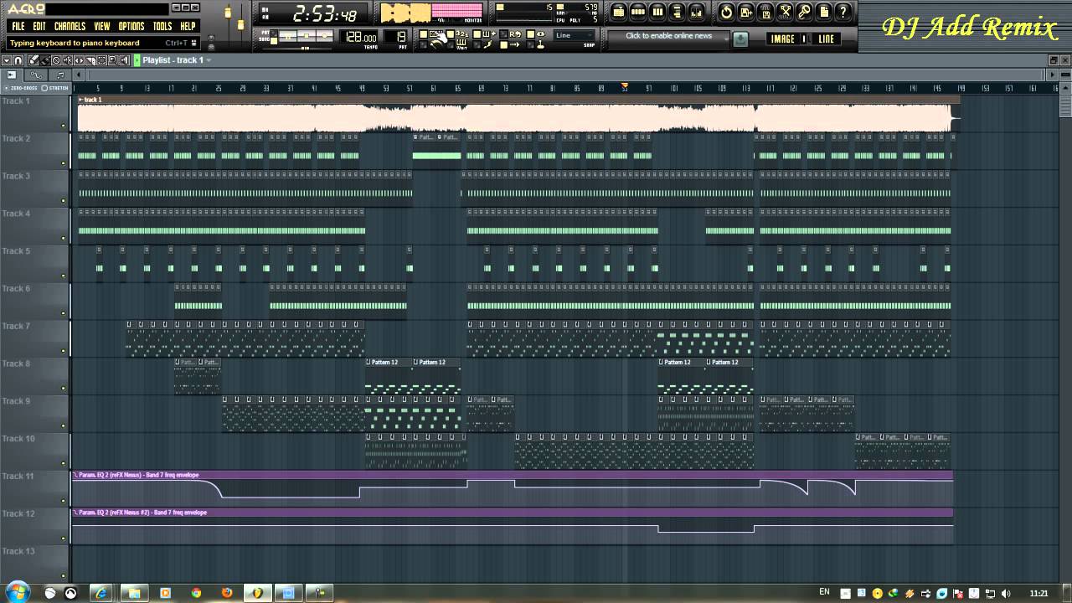This screenshot has height=603, width=1072.
Task: Open the Param. EQ 2 Nexus #2 clip menu
Action: click(75, 513)
